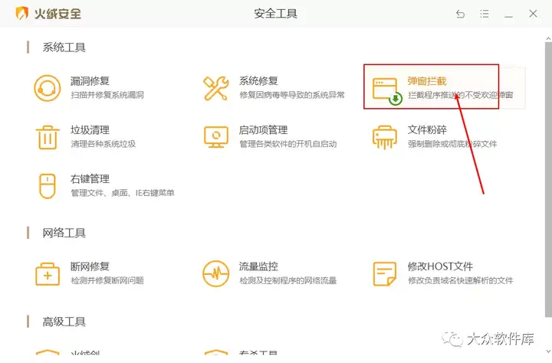Open the menu list icon in title bar
Viewport: 552px width, 363px height.
click(485, 14)
